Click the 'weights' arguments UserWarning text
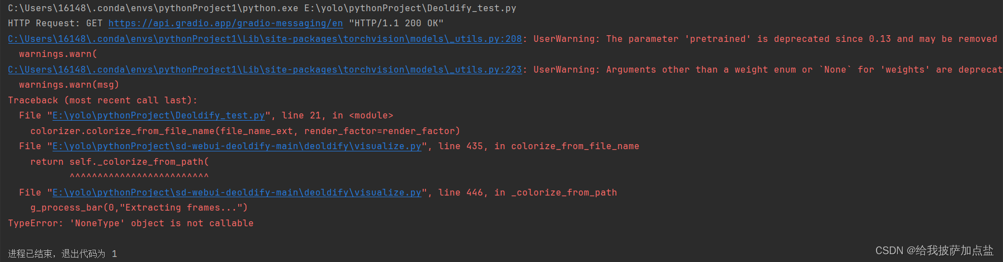 768,70
